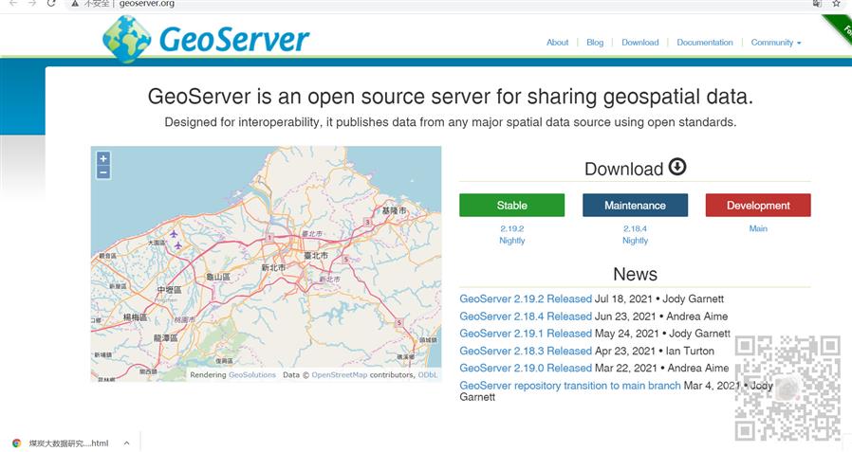Viewport: 852px width, 452px height.
Task: Open OpenStreetMap attribution link
Action: 340,375
